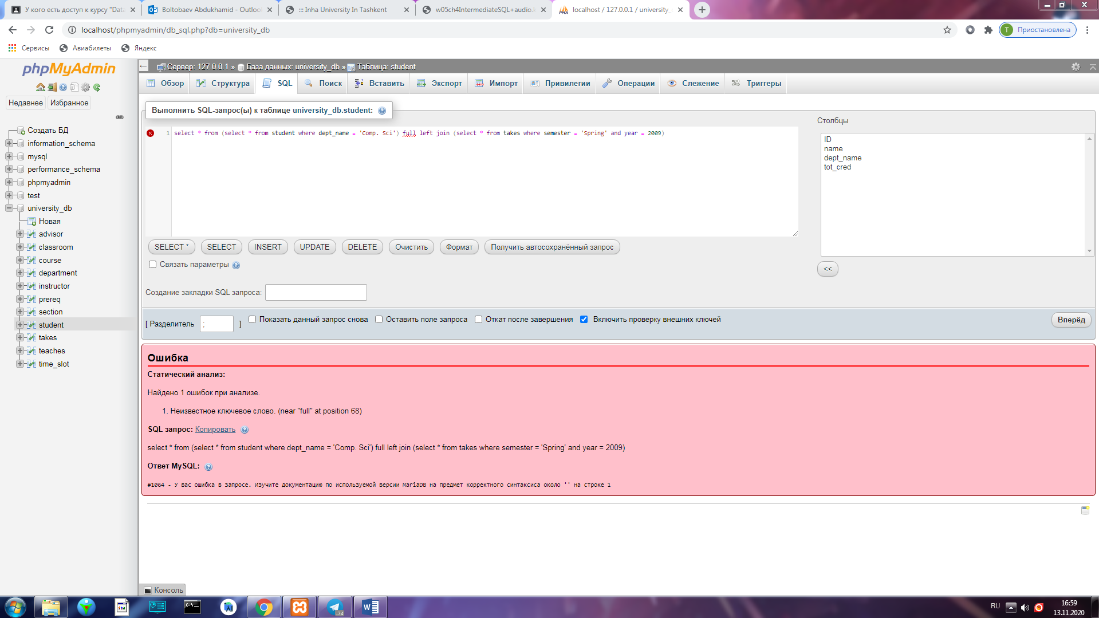Click the Разделитель input field
Viewport: 1099px width, 618px height.
[x=216, y=324]
